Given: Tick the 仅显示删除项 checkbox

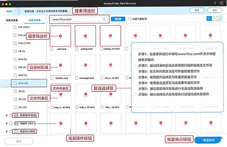Looking at the screenshot, I should [x=130, y=19].
